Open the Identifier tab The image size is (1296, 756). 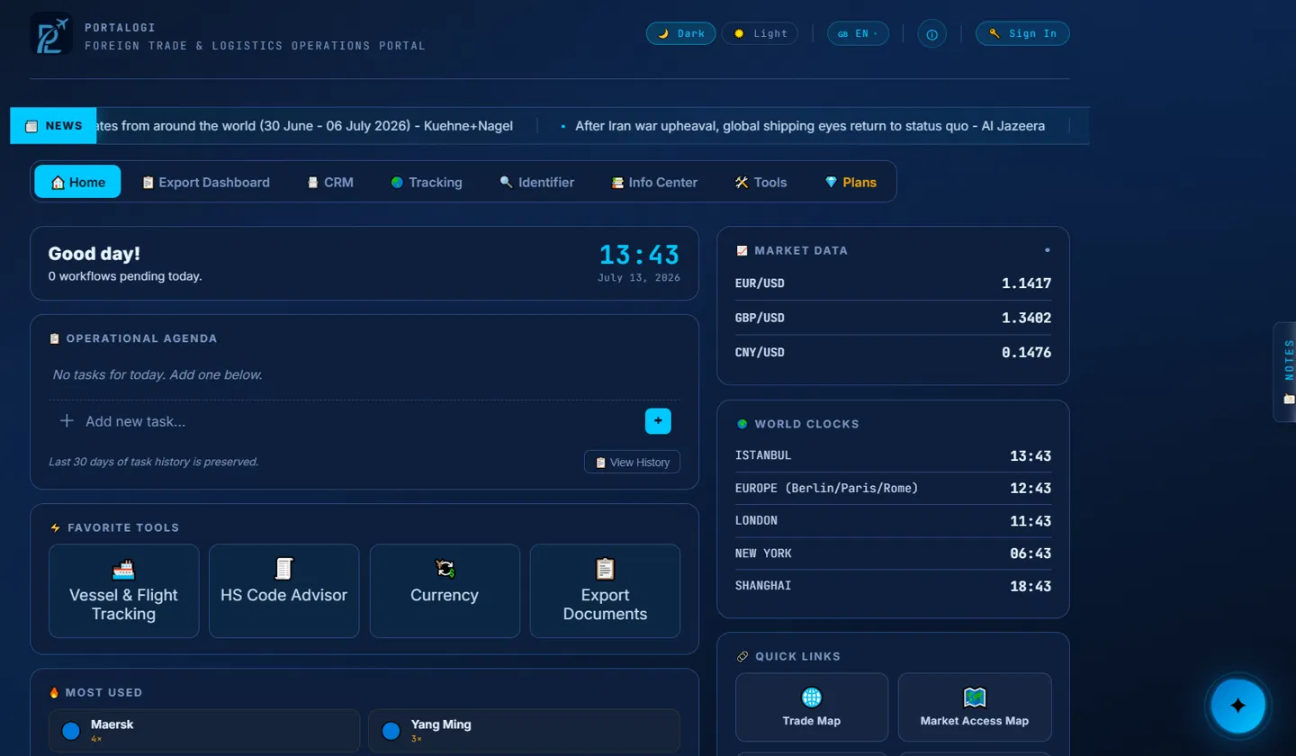537,182
